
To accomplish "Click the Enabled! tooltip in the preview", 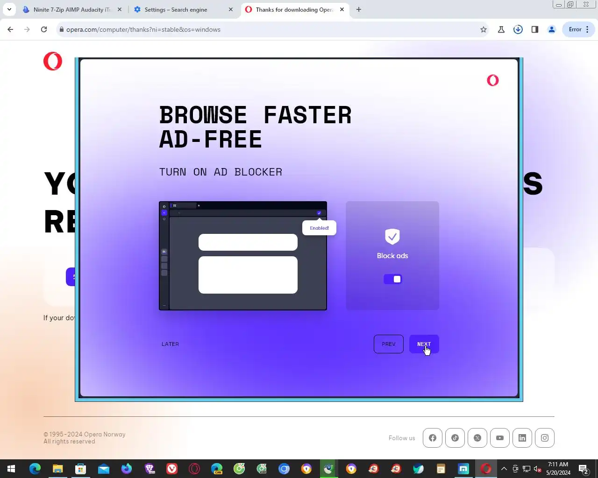I will (x=319, y=228).
